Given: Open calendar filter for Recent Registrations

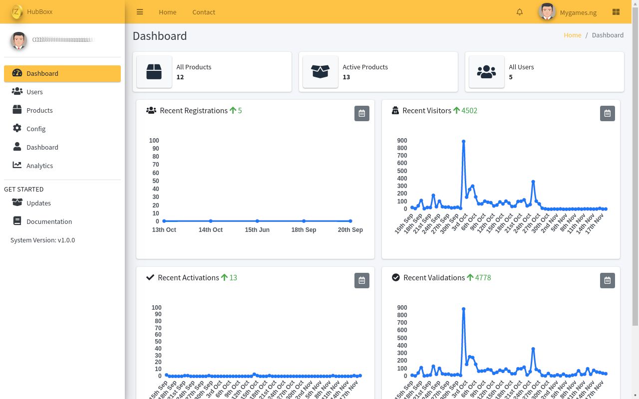Looking at the screenshot, I should coord(362,113).
